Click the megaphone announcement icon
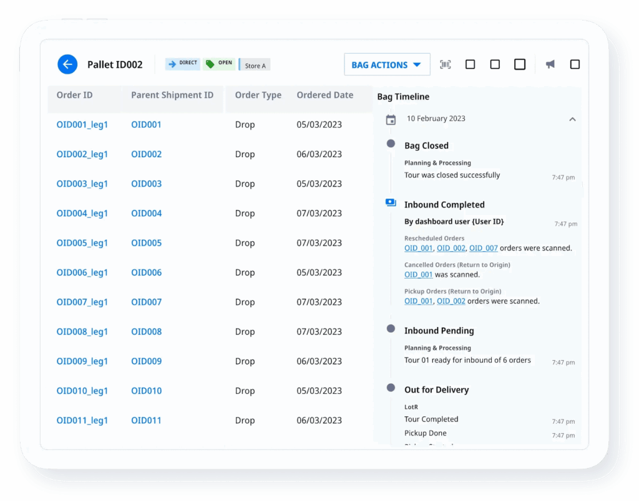639x501 pixels. tap(550, 64)
